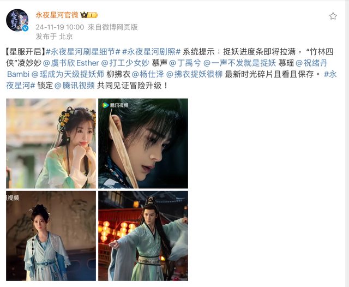
Task: Click the star favorite icon
Action: (x=333, y=16)
